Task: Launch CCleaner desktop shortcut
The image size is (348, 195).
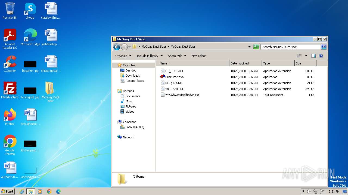Action: [x=10, y=64]
